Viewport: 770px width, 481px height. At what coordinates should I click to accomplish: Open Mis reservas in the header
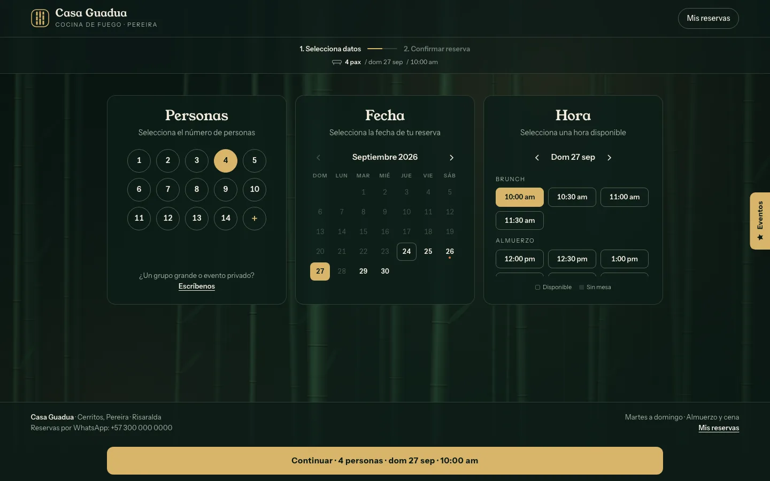click(x=709, y=18)
